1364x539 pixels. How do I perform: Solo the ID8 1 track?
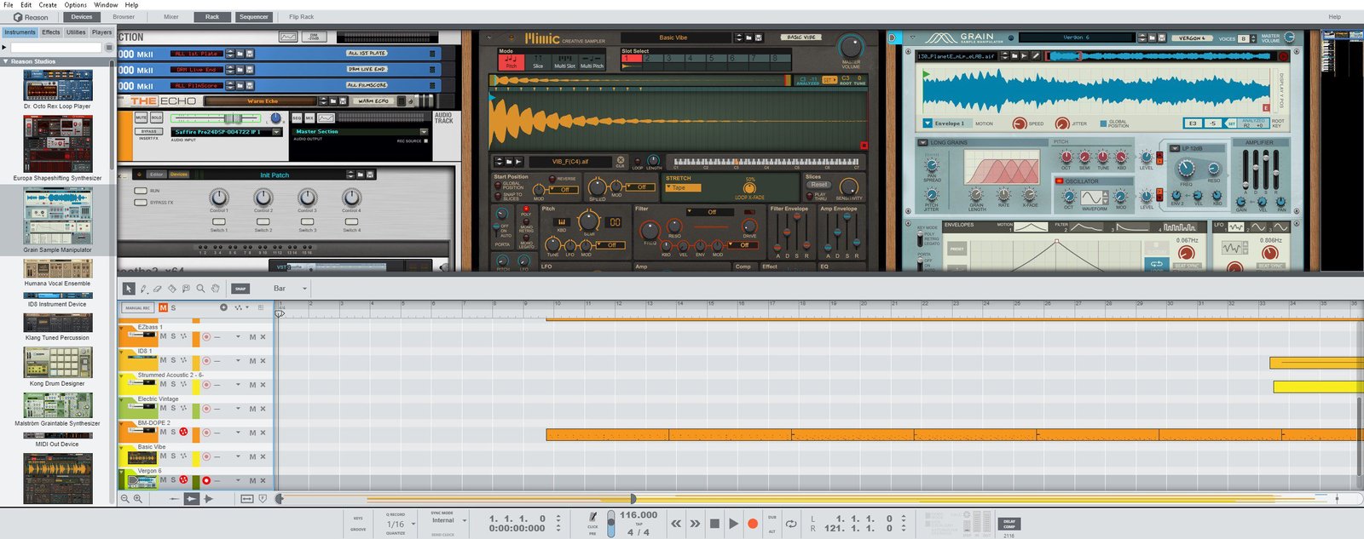click(x=173, y=361)
